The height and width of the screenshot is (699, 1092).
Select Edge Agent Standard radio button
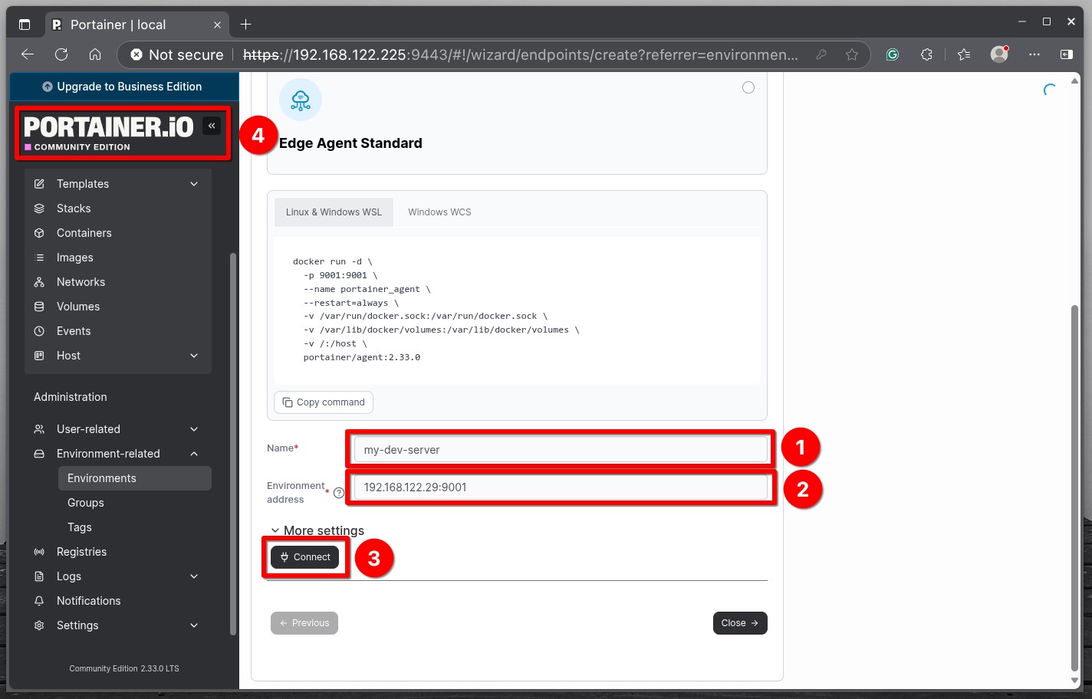(x=748, y=87)
